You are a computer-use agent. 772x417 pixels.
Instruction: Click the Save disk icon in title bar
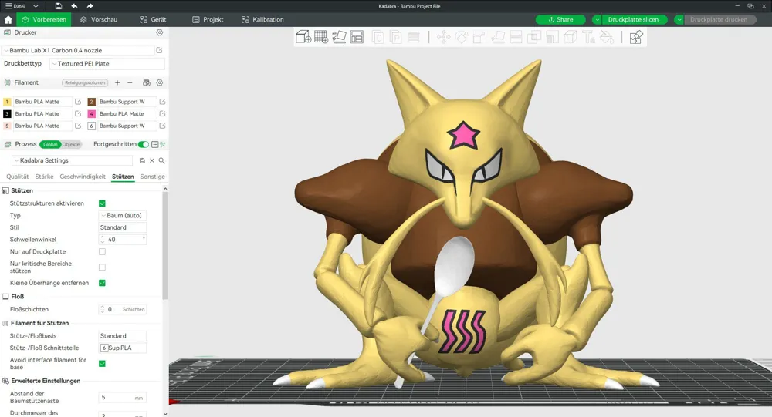(59, 6)
